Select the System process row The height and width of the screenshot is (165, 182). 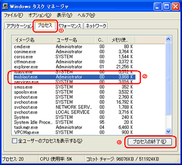(74, 117)
